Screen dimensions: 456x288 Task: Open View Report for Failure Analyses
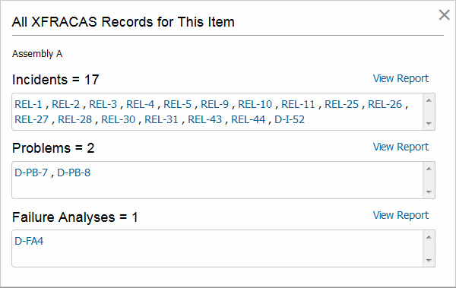point(401,215)
